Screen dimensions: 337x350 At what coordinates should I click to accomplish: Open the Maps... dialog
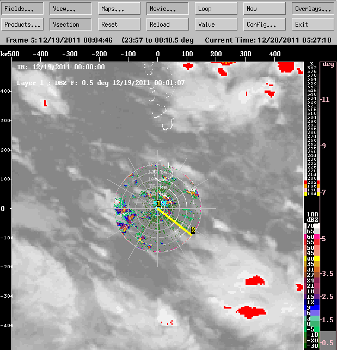click(x=119, y=9)
